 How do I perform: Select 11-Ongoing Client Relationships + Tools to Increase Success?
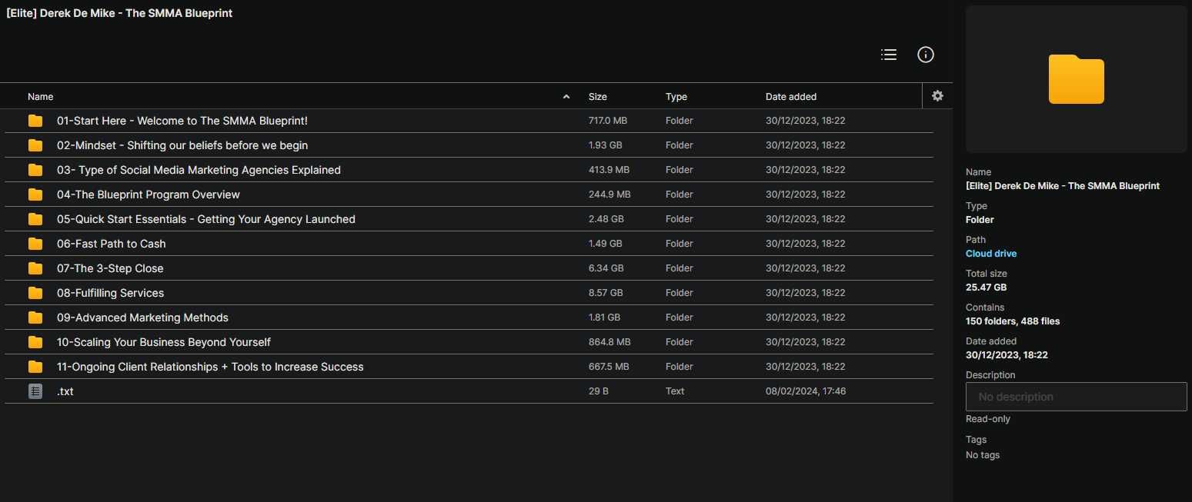coord(210,367)
